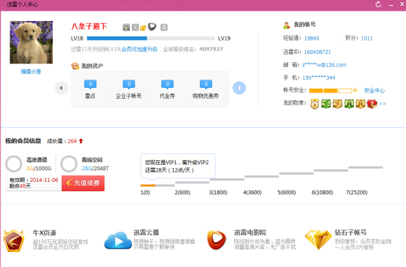Viewport: 406px width, 267px height.
Task: Click the orange VIP1 growth progress segment
Action: [148, 185]
